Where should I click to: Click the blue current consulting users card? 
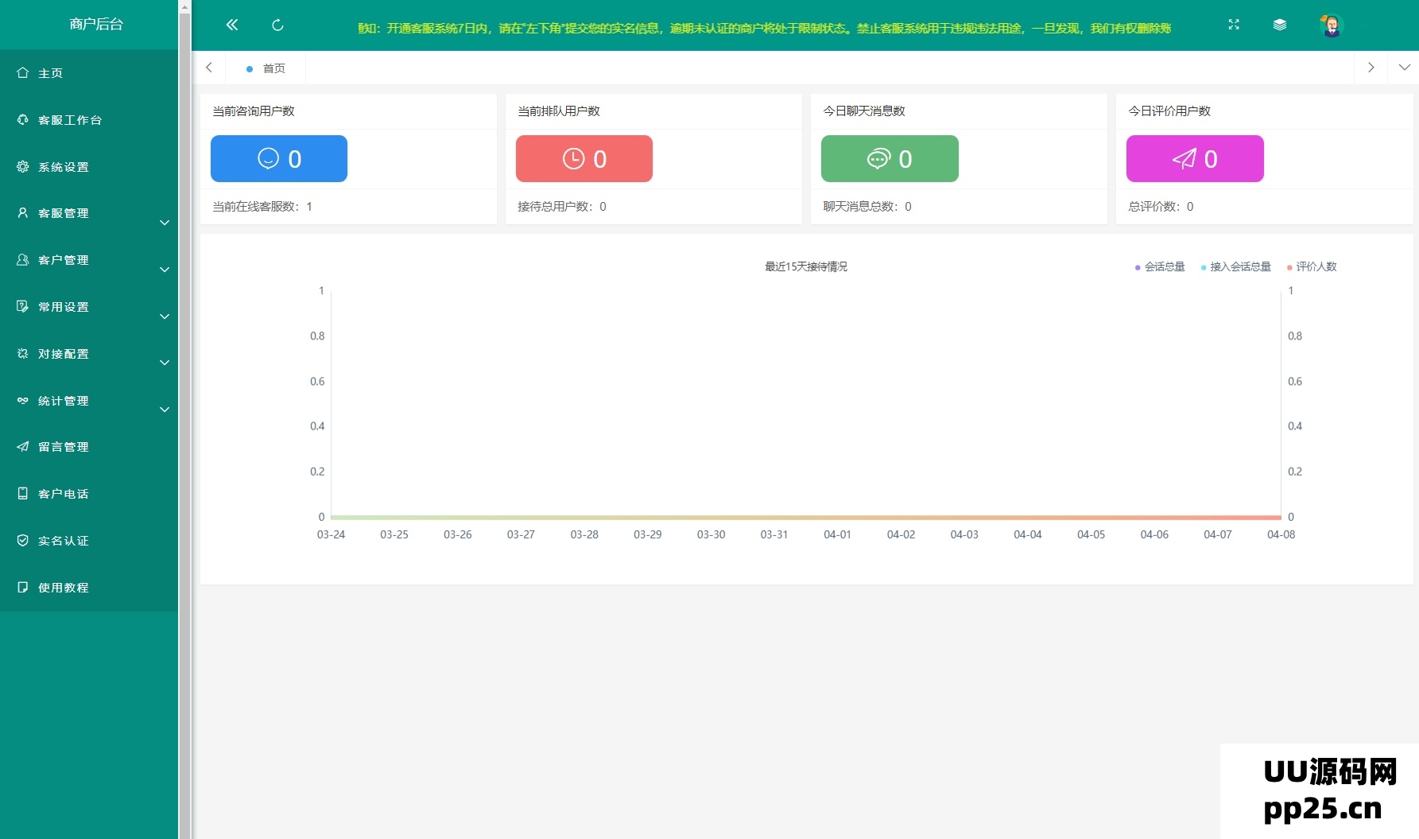click(279, 159)
